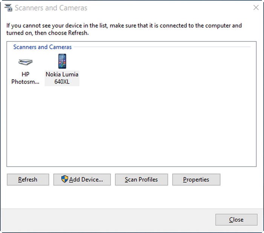
Task: Open the Add Device wizard
Action: (82, 179)
